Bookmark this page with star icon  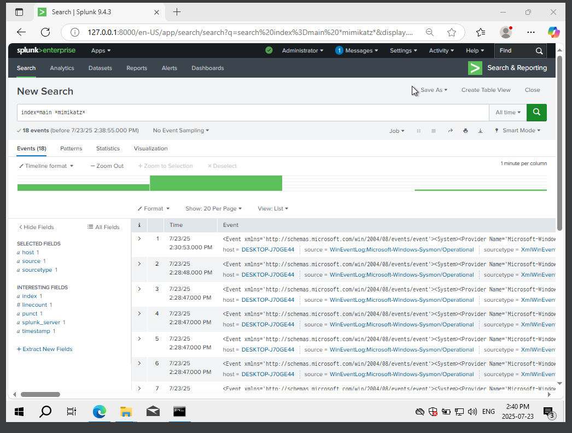point(452,32)
